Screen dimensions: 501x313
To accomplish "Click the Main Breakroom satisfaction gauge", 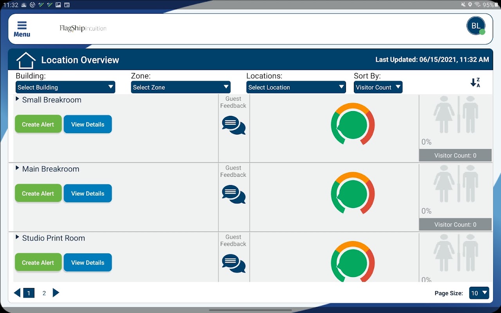I will [x=353, y=193].
